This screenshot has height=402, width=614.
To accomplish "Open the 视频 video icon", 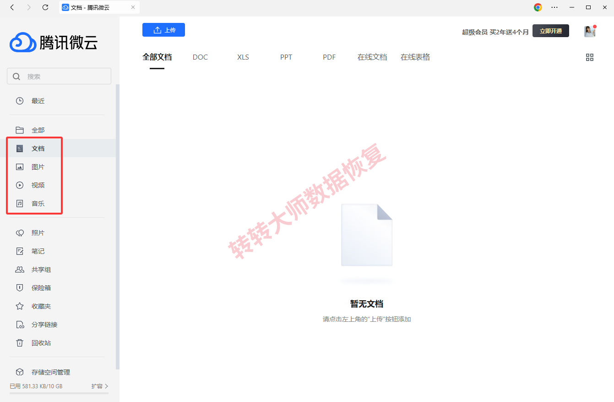I will click(20, 185).
